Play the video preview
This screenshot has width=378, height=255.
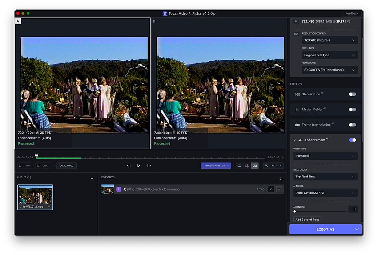coord(139,165)
